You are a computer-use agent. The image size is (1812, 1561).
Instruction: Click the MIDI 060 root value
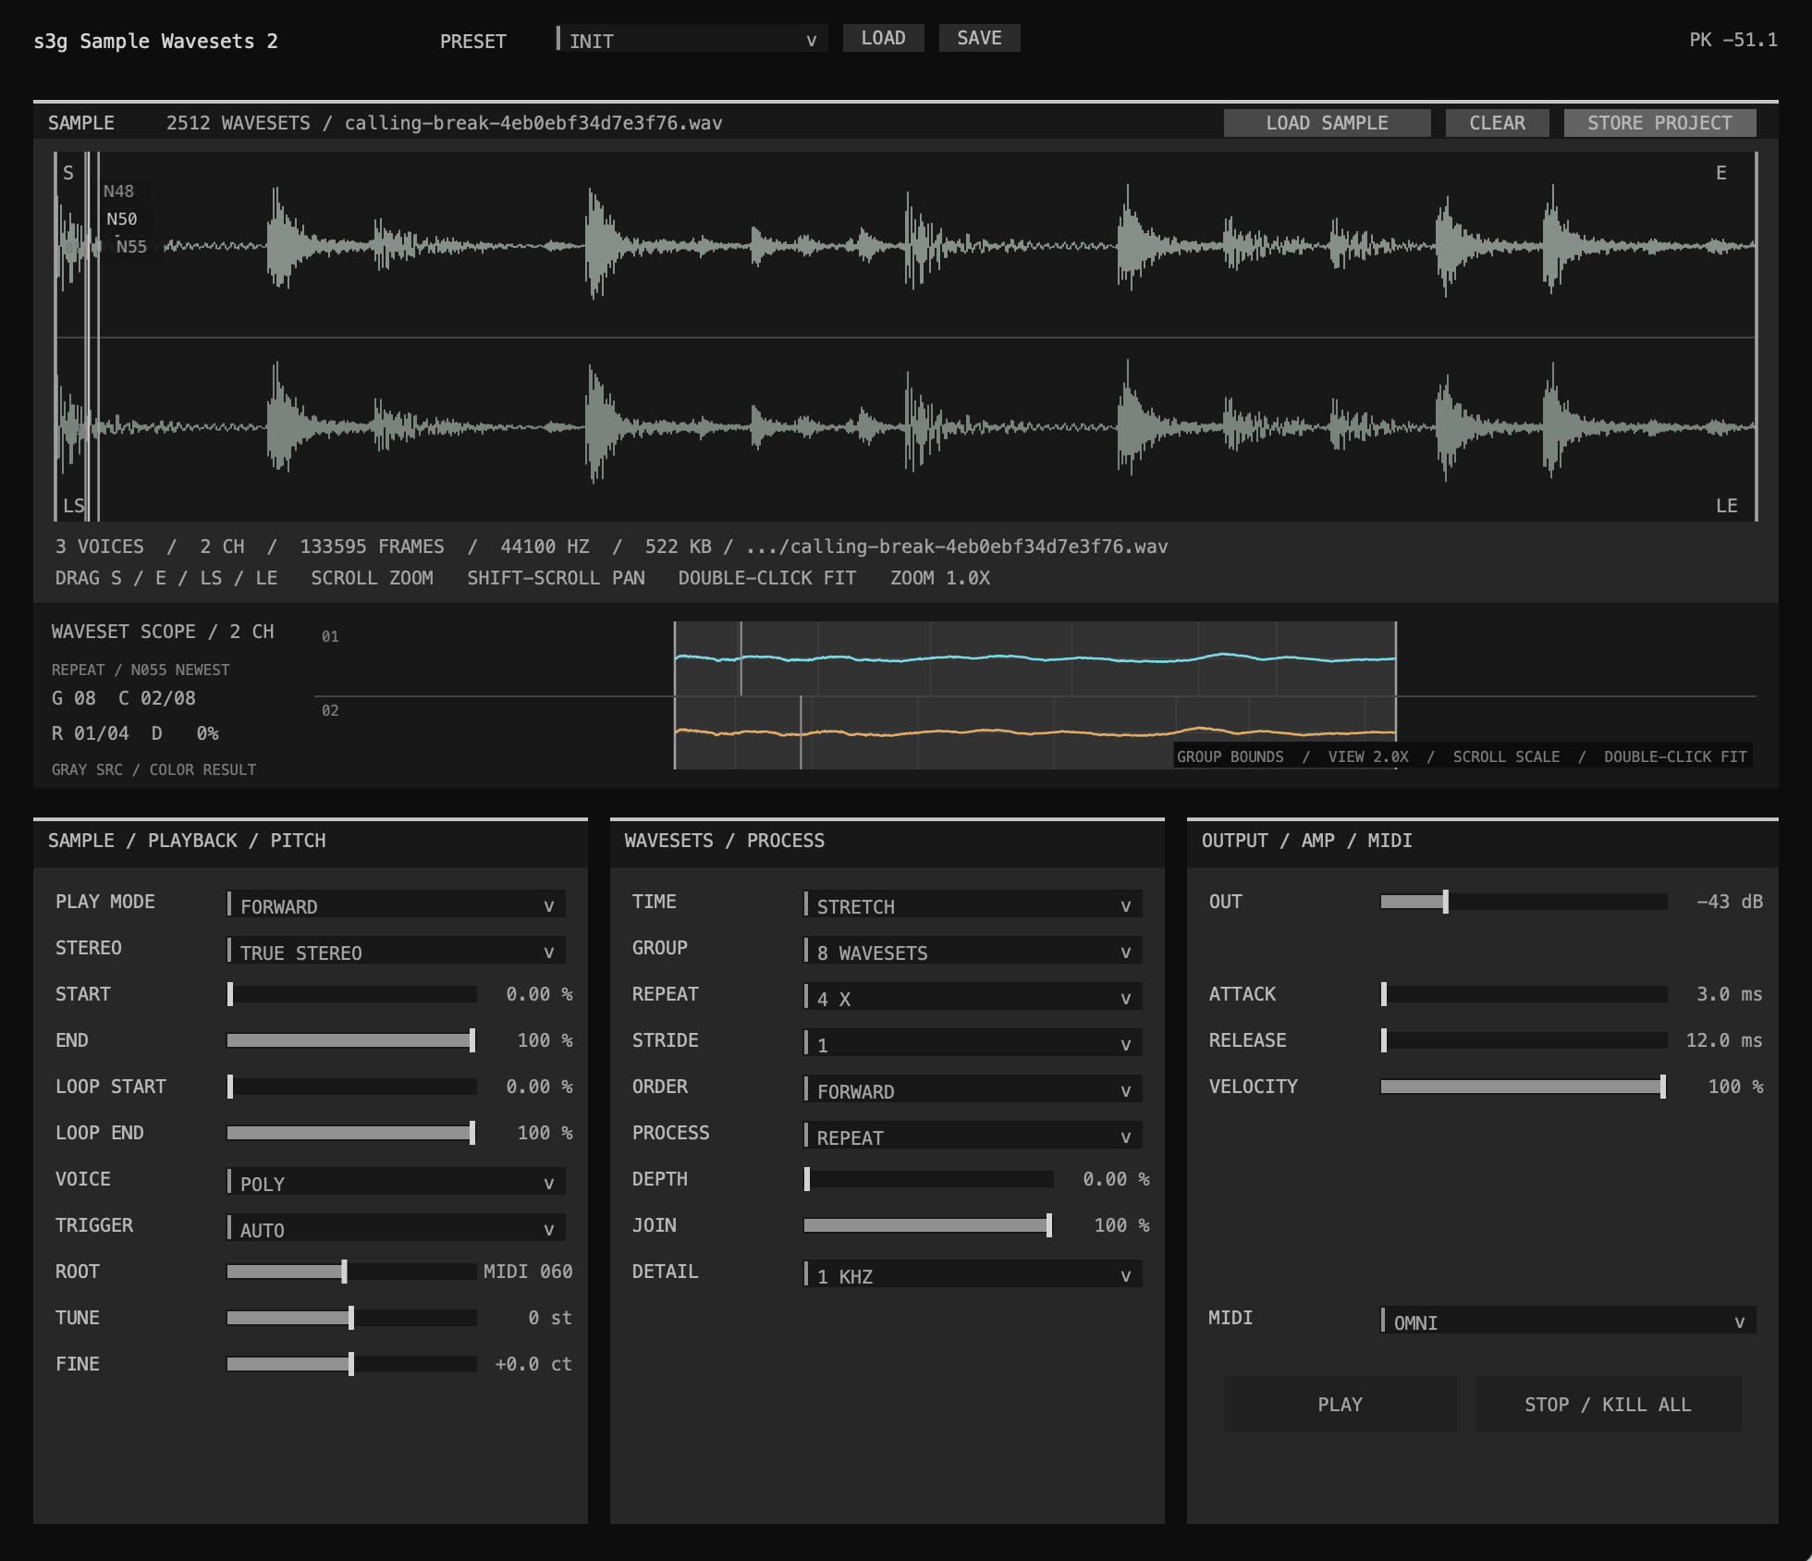(528, 1272)
